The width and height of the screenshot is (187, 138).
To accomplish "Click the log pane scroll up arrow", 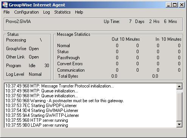I will coord(179,86).
